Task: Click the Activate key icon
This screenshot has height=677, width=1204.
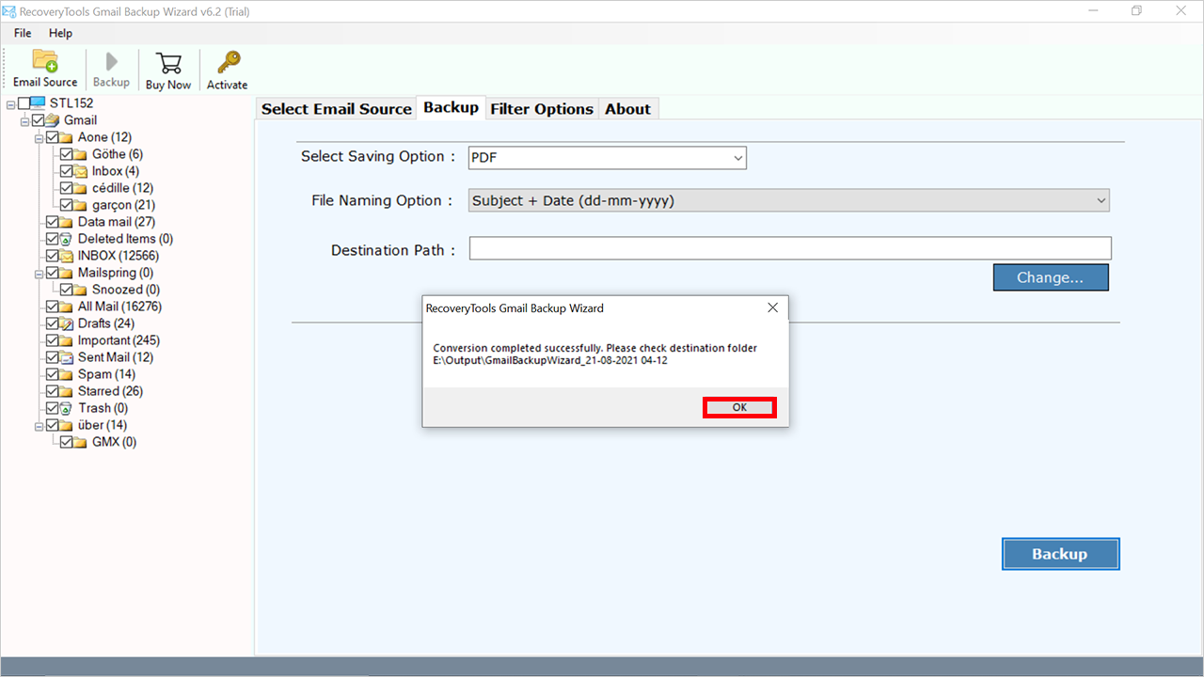Action: tap(228, 63)
